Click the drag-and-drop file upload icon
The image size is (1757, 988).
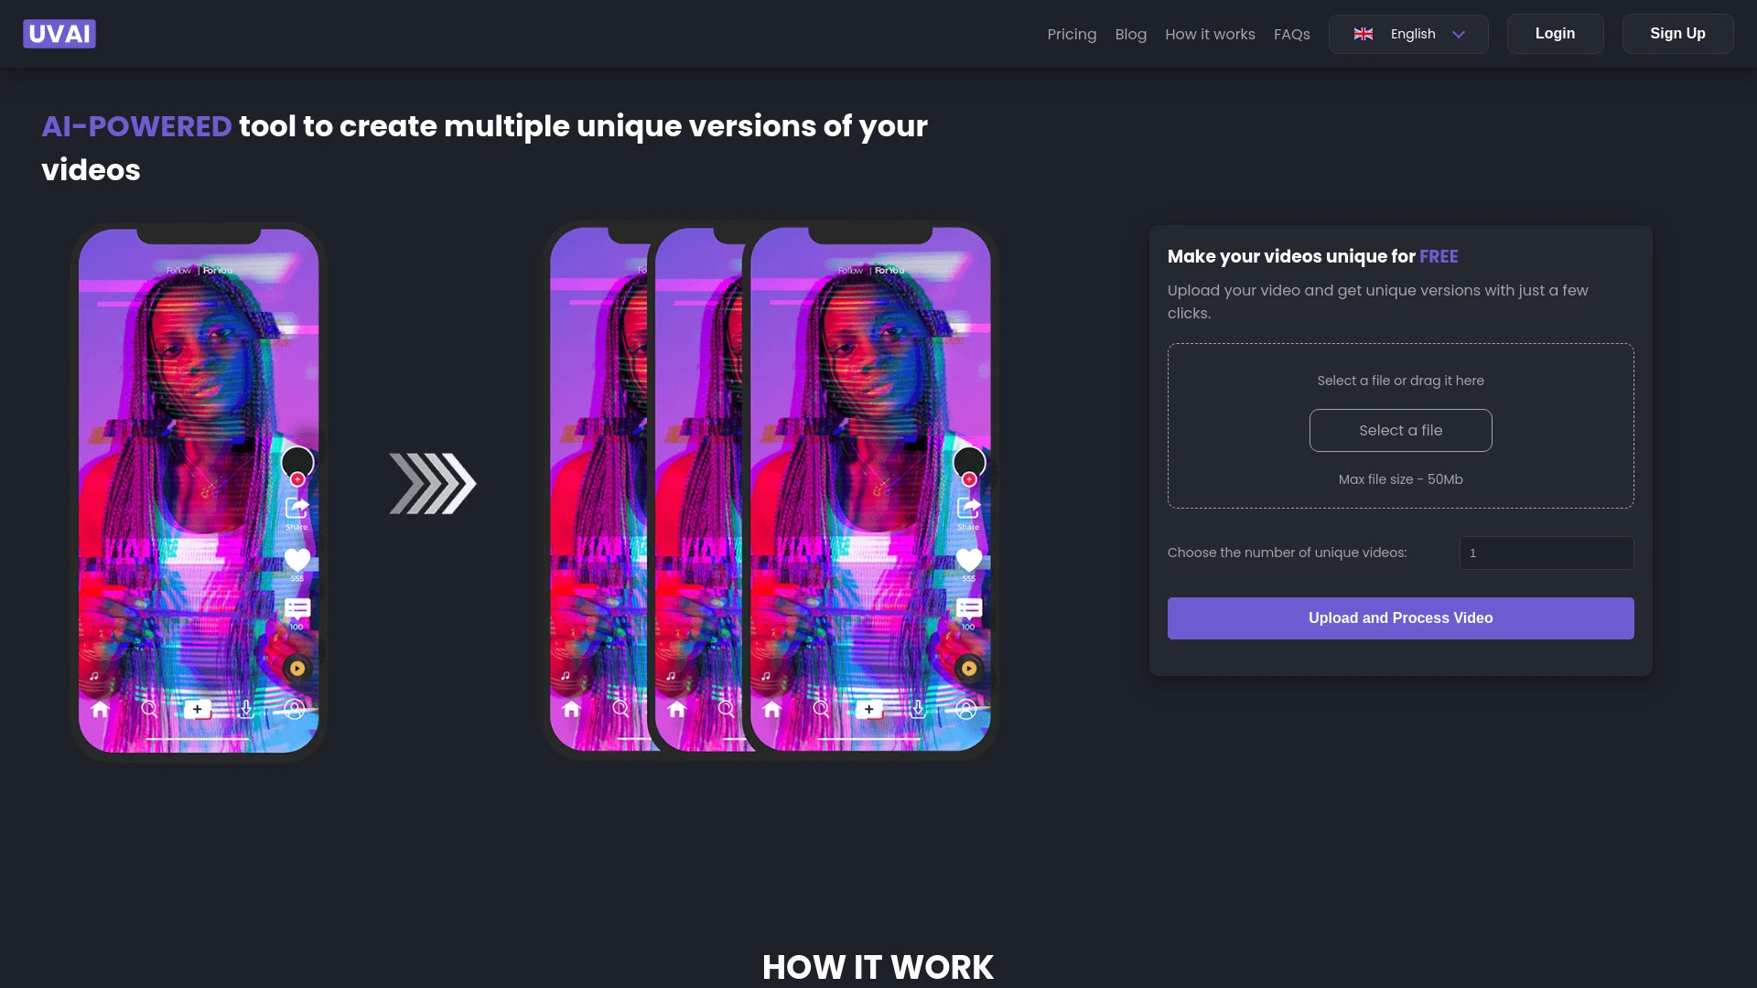[1401, 425]
